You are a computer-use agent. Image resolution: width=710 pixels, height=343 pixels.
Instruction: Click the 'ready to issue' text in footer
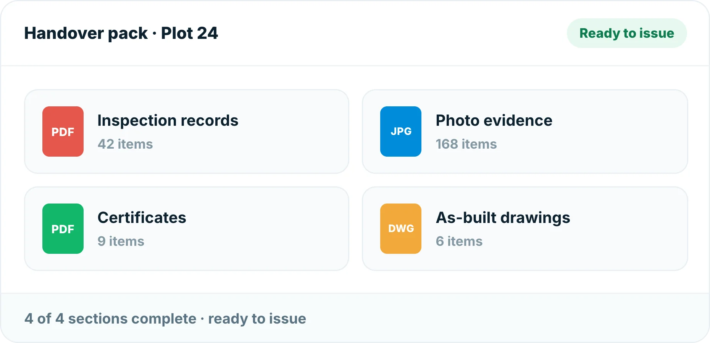tap(257, 319)
